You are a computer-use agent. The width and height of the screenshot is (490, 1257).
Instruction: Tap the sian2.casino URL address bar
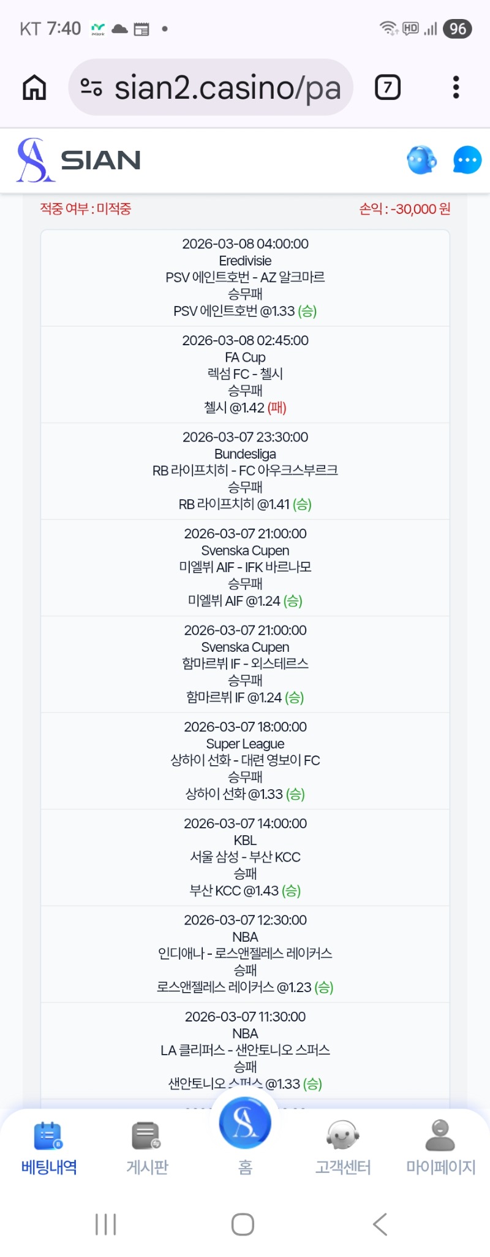tap(227, 88)
